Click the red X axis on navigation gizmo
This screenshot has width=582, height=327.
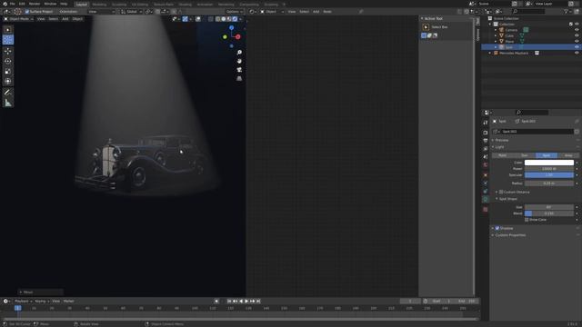(x=238, y=36)
